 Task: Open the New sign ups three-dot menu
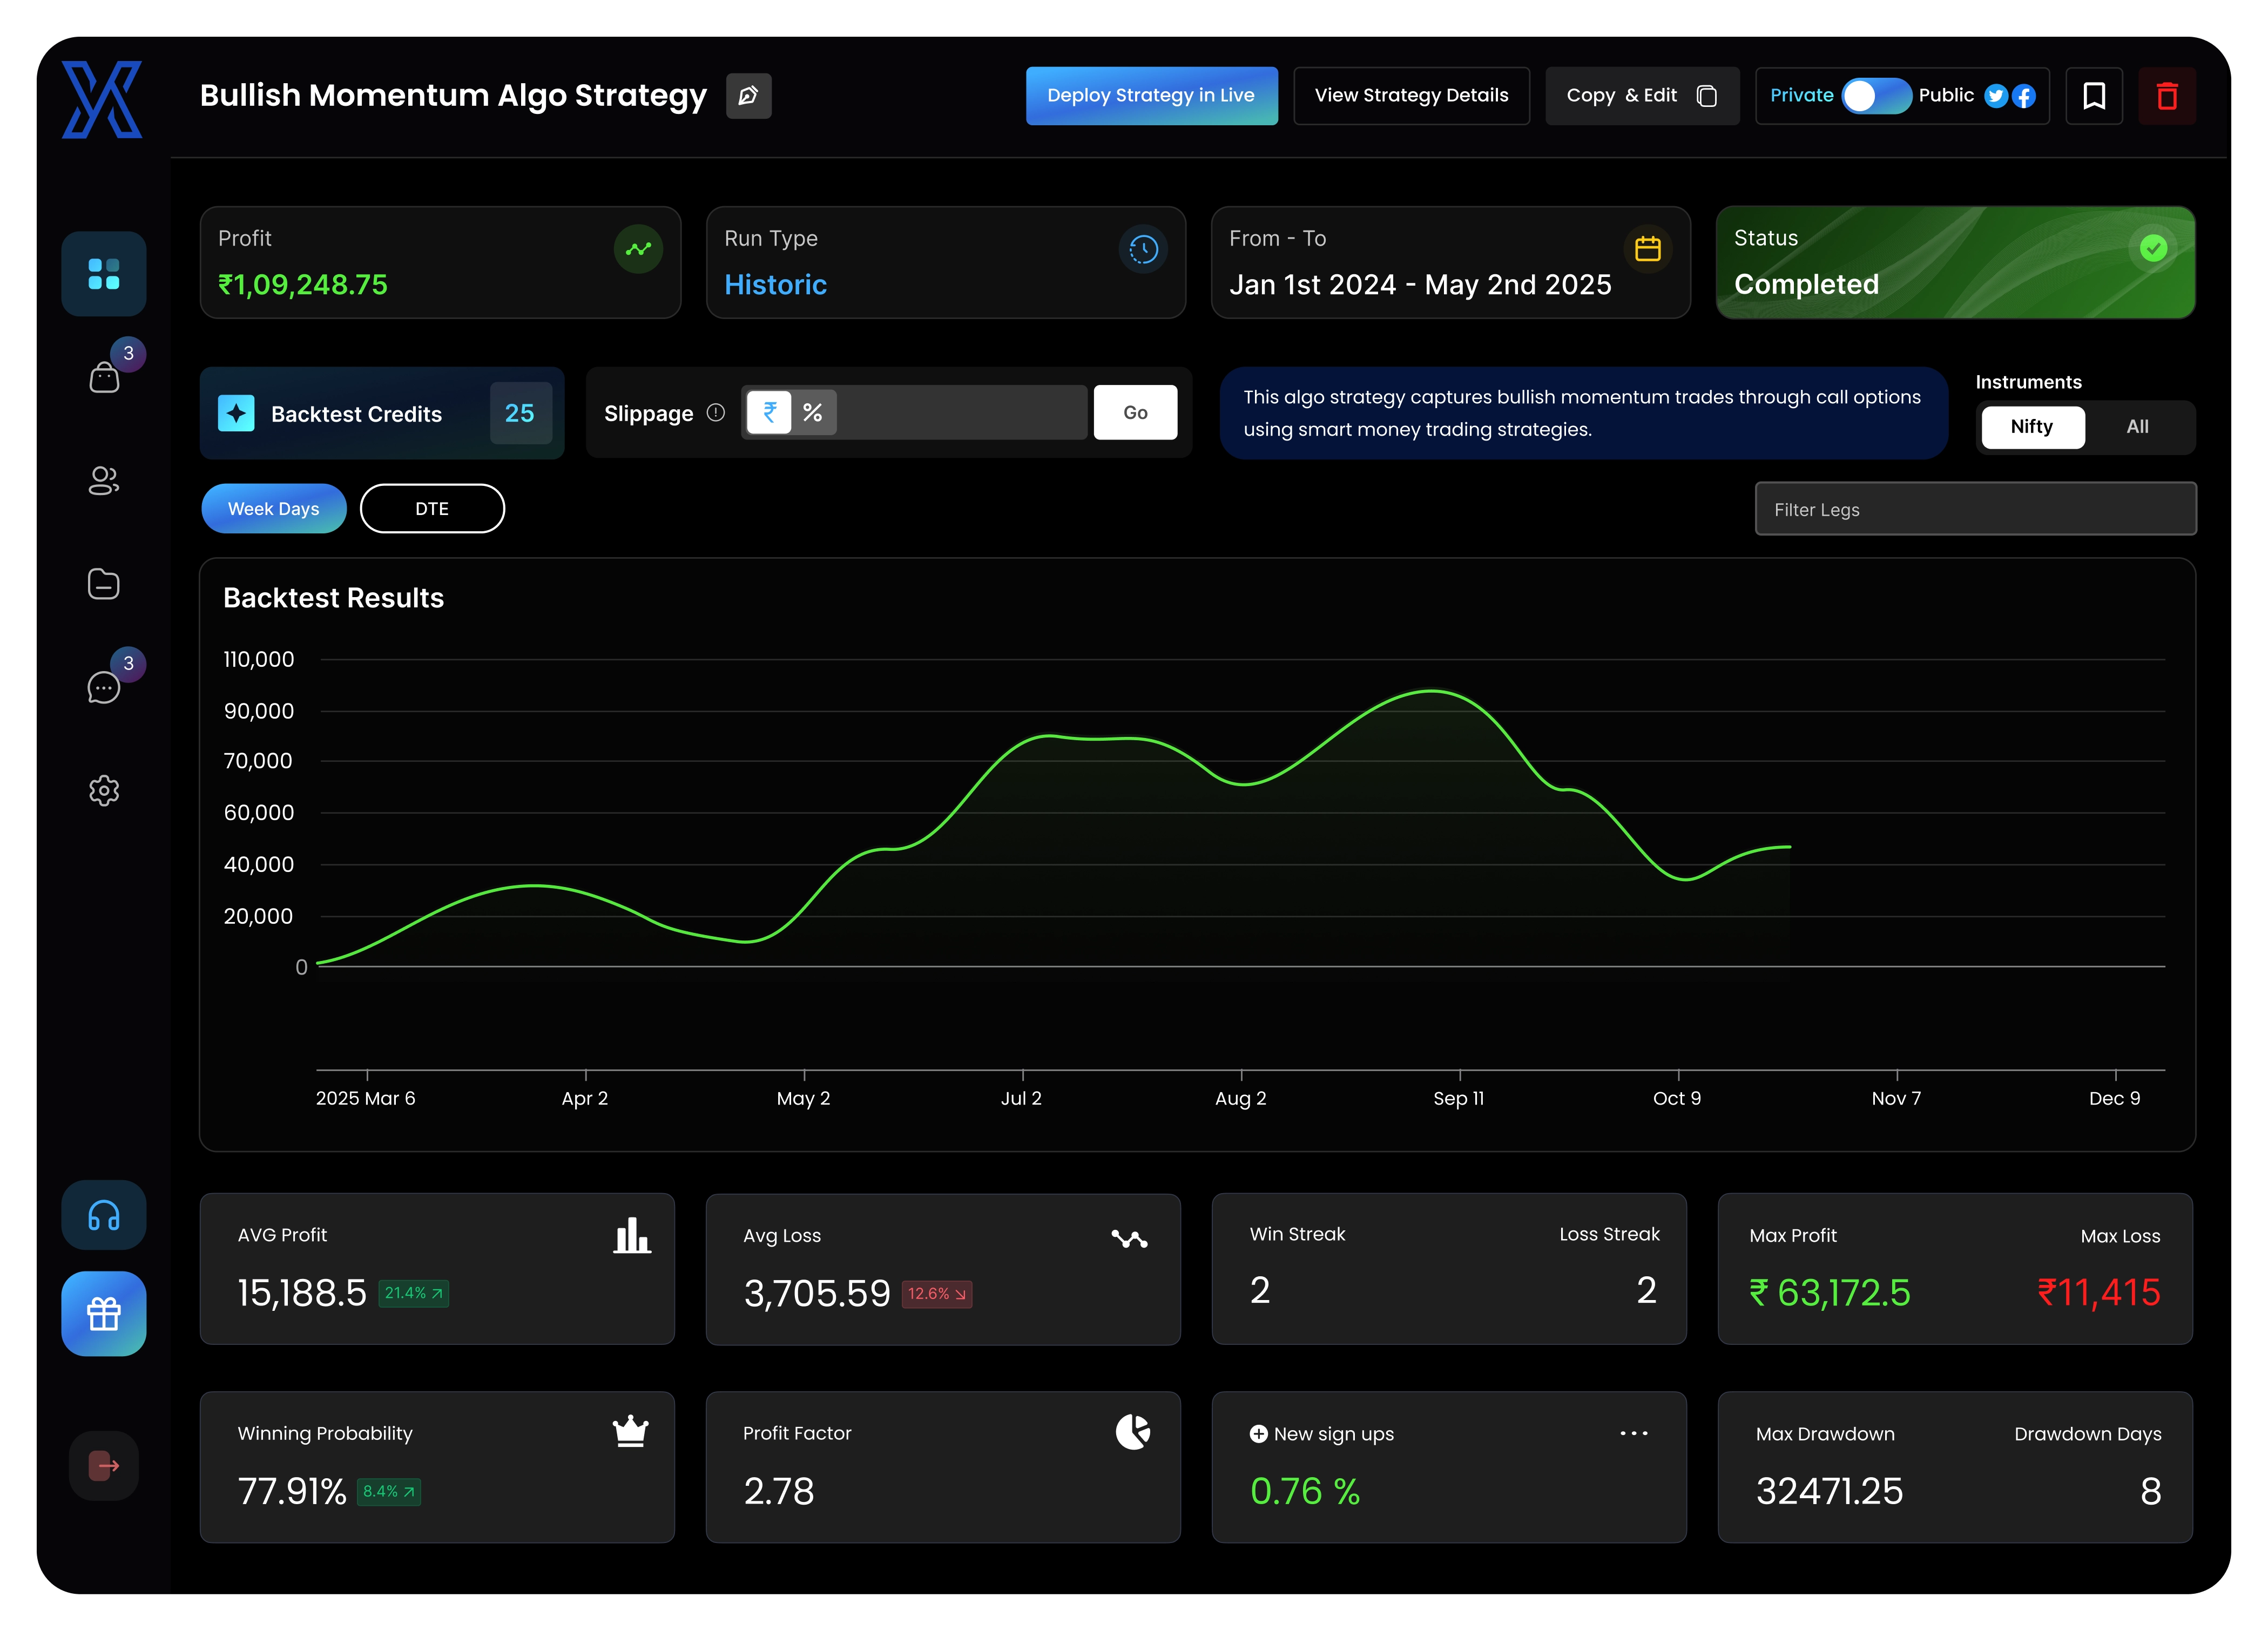tap(1633, 1433)
